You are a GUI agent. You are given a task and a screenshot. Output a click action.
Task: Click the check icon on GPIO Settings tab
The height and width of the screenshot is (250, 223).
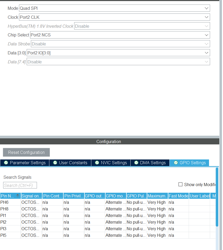coord(175,163)
